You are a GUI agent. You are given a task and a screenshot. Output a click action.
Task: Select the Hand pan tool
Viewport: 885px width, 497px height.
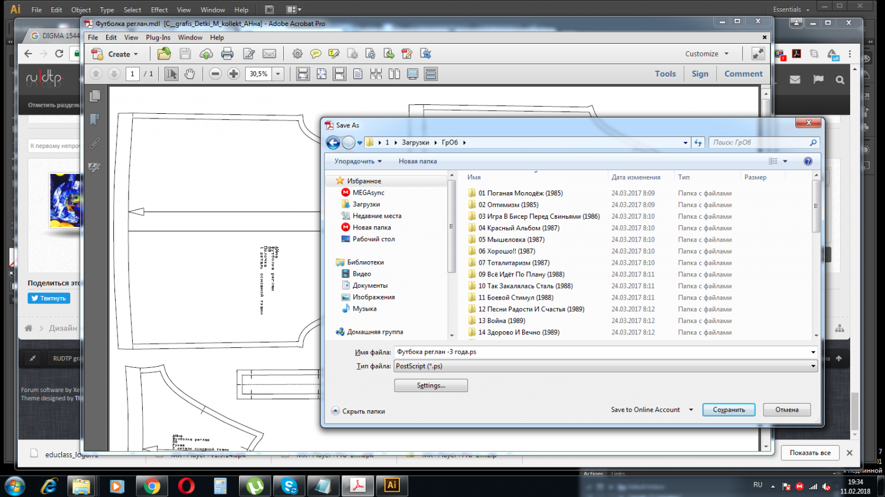189,74
